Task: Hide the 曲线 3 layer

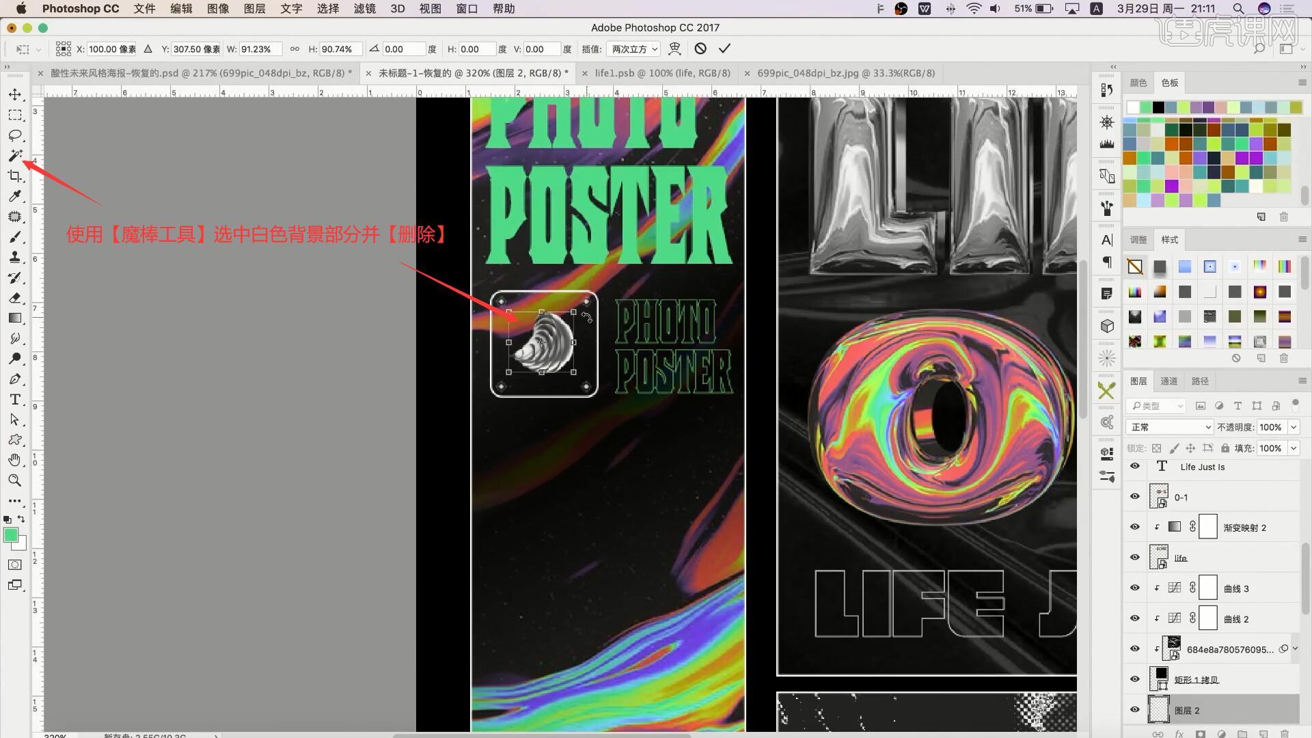Action: 1135,588
